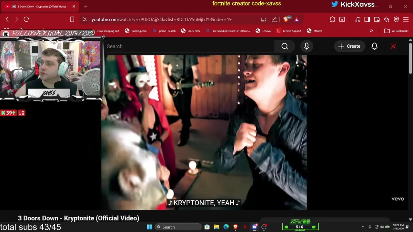Open Brave VPN shield icon
413x232 pixels.
tap(396, 19)
